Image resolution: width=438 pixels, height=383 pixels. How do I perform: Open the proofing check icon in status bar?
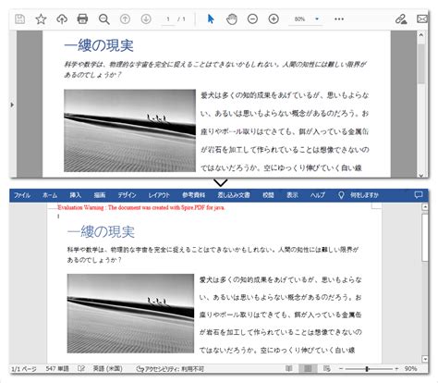(81, 368)
